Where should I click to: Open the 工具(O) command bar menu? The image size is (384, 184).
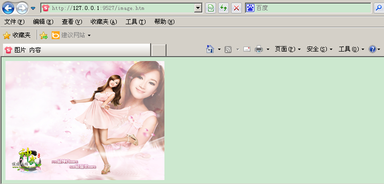[x=351, y=50]
